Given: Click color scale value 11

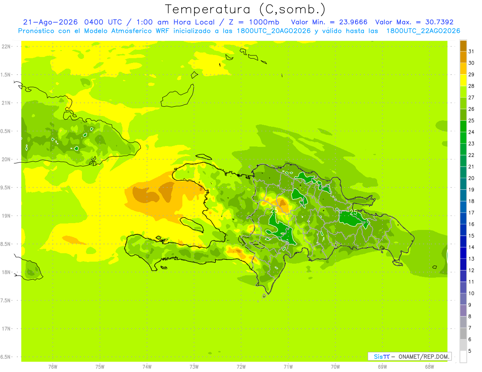Looking at the screenshot, I should (471, 282).
